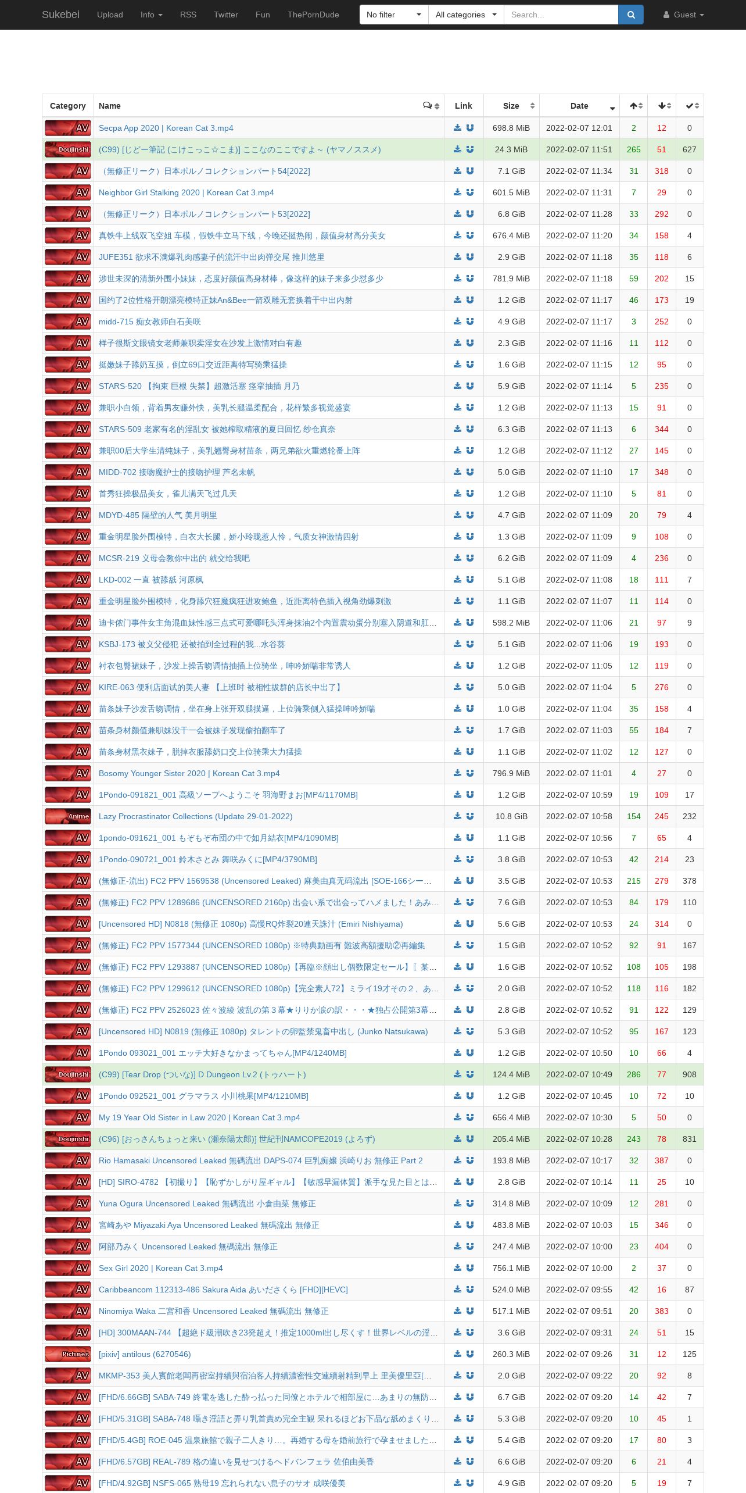Screen dimensions: 746x1493
Task: Click size value 10.8 GiB
Action: 511,816
